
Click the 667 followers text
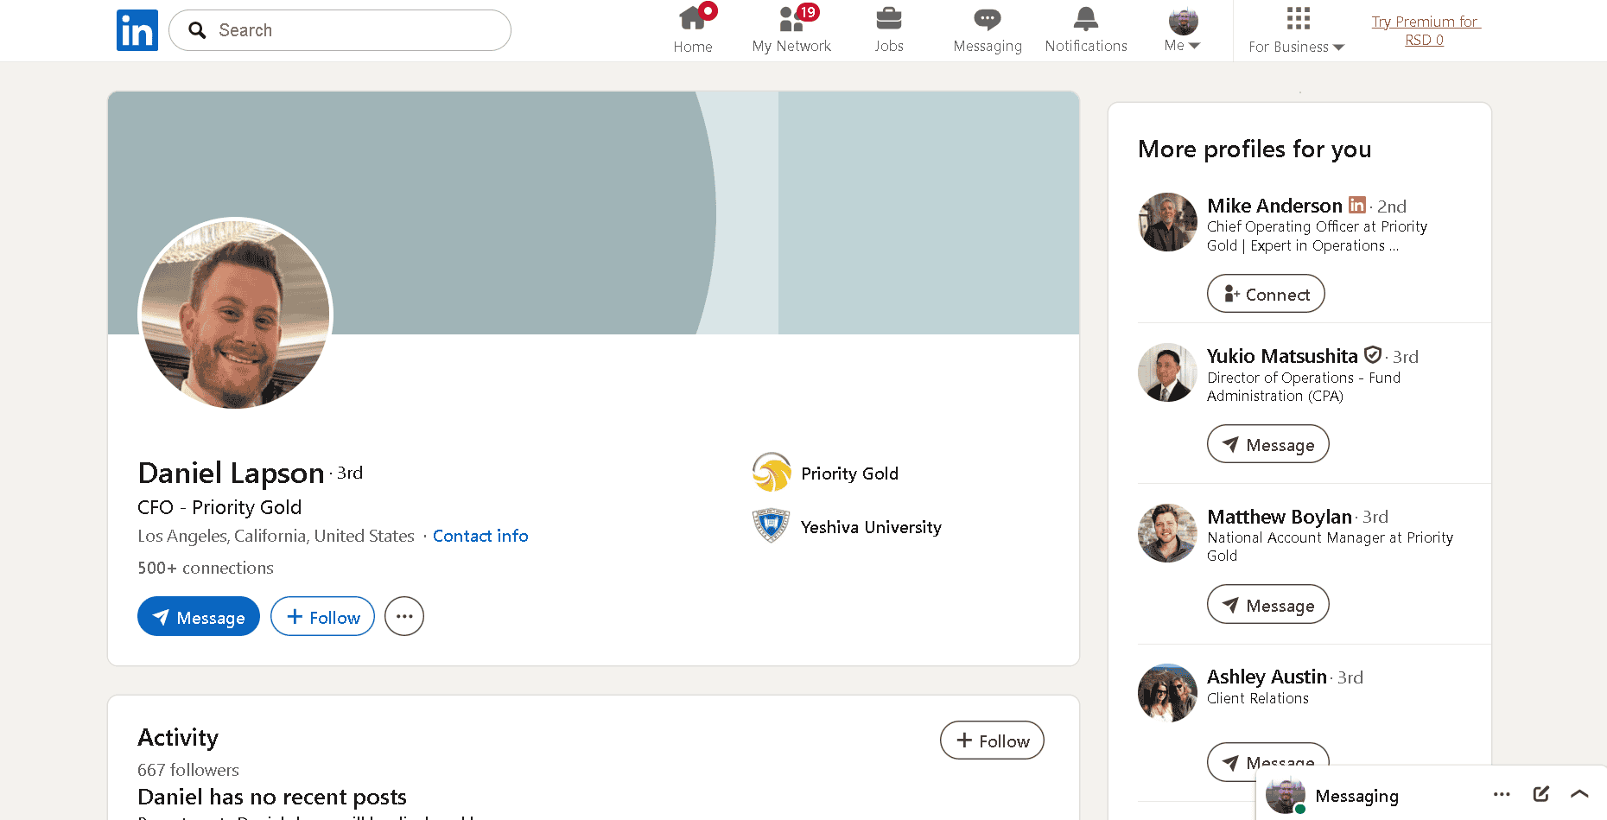pyautogui.click(x=188, y=770)
